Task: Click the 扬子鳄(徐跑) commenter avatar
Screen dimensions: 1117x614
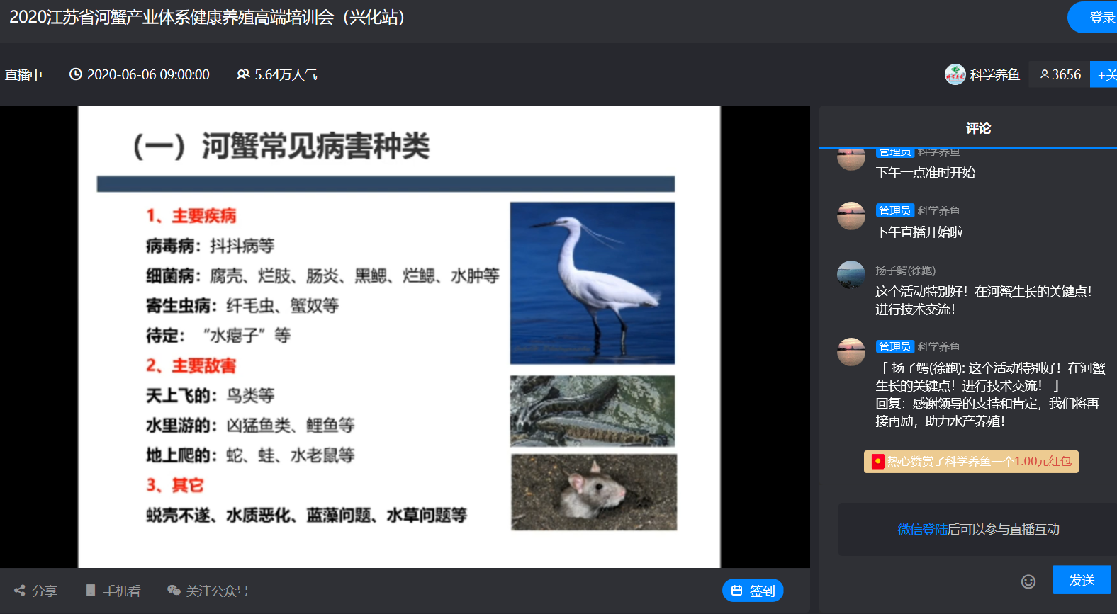Action: tap(851, 275)
